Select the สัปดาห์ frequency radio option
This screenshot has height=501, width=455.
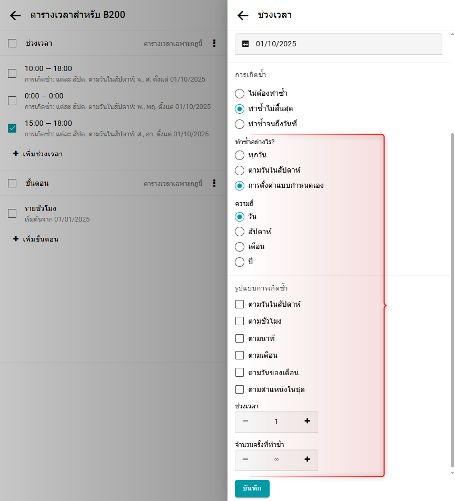pos(240,232)
